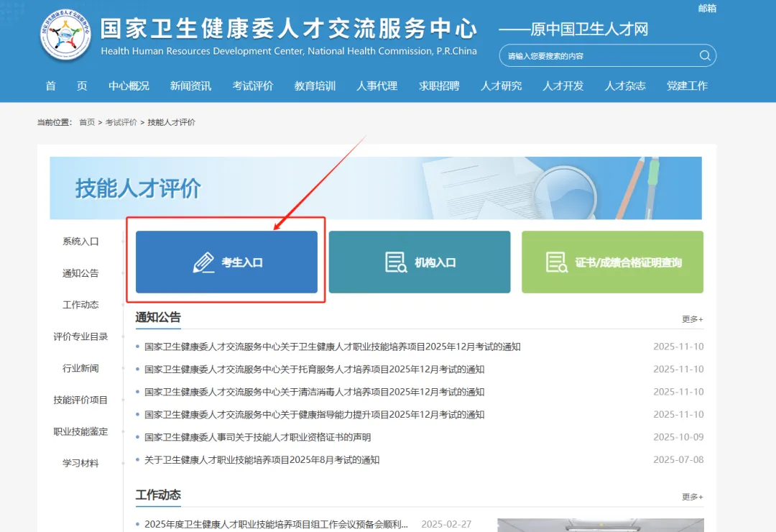The width and height of the screenshot is (776, 532).
Task: Click date 2025-10-09 in notice list
Action: 678,437
